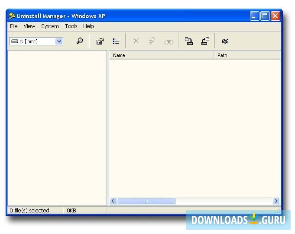Image resolution: width=295 pixels, height=234 pixels.
Task: Click the magnifying glass search icon
Action: point(80,41)
